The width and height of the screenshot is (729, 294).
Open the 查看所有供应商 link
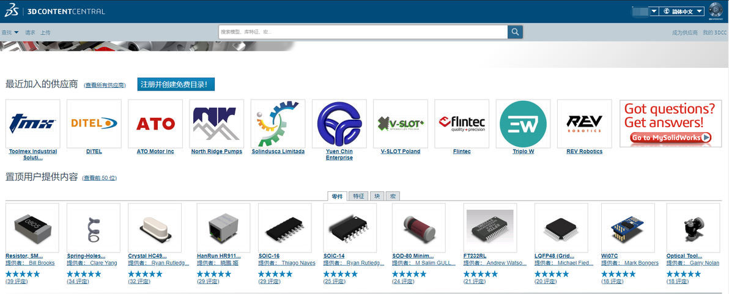105,86
